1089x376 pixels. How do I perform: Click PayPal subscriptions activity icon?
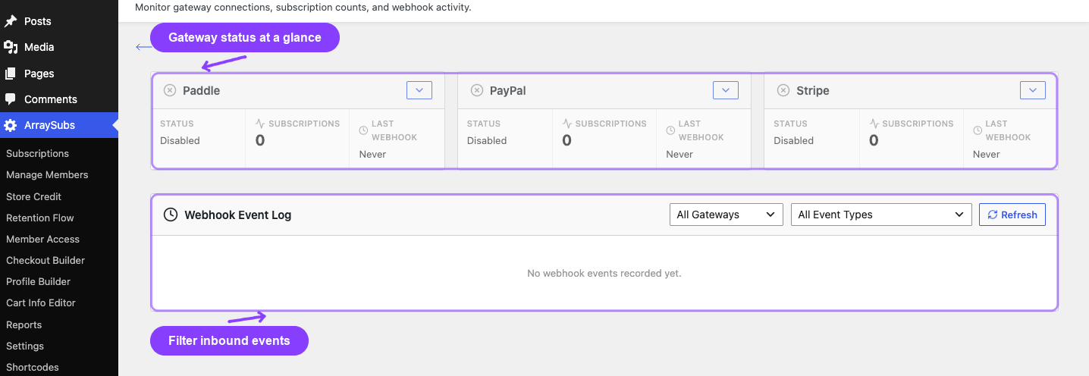(x=566, y=124)
